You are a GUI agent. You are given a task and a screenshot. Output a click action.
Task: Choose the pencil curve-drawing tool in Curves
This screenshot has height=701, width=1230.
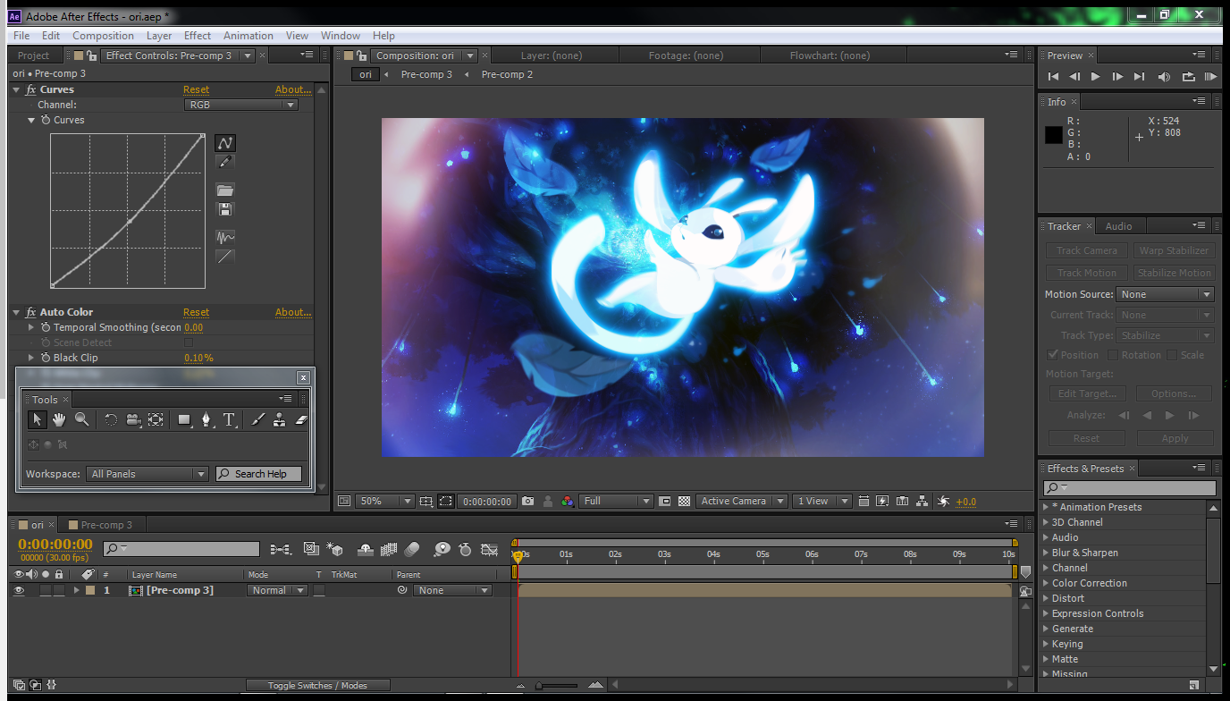coord(225,162)
